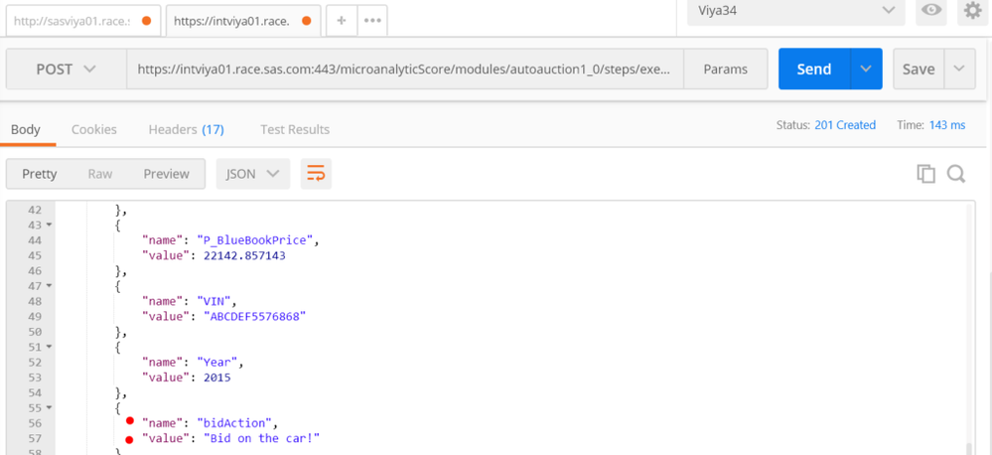
Task: Open the Test Results tab
Action: pos(295,129)
